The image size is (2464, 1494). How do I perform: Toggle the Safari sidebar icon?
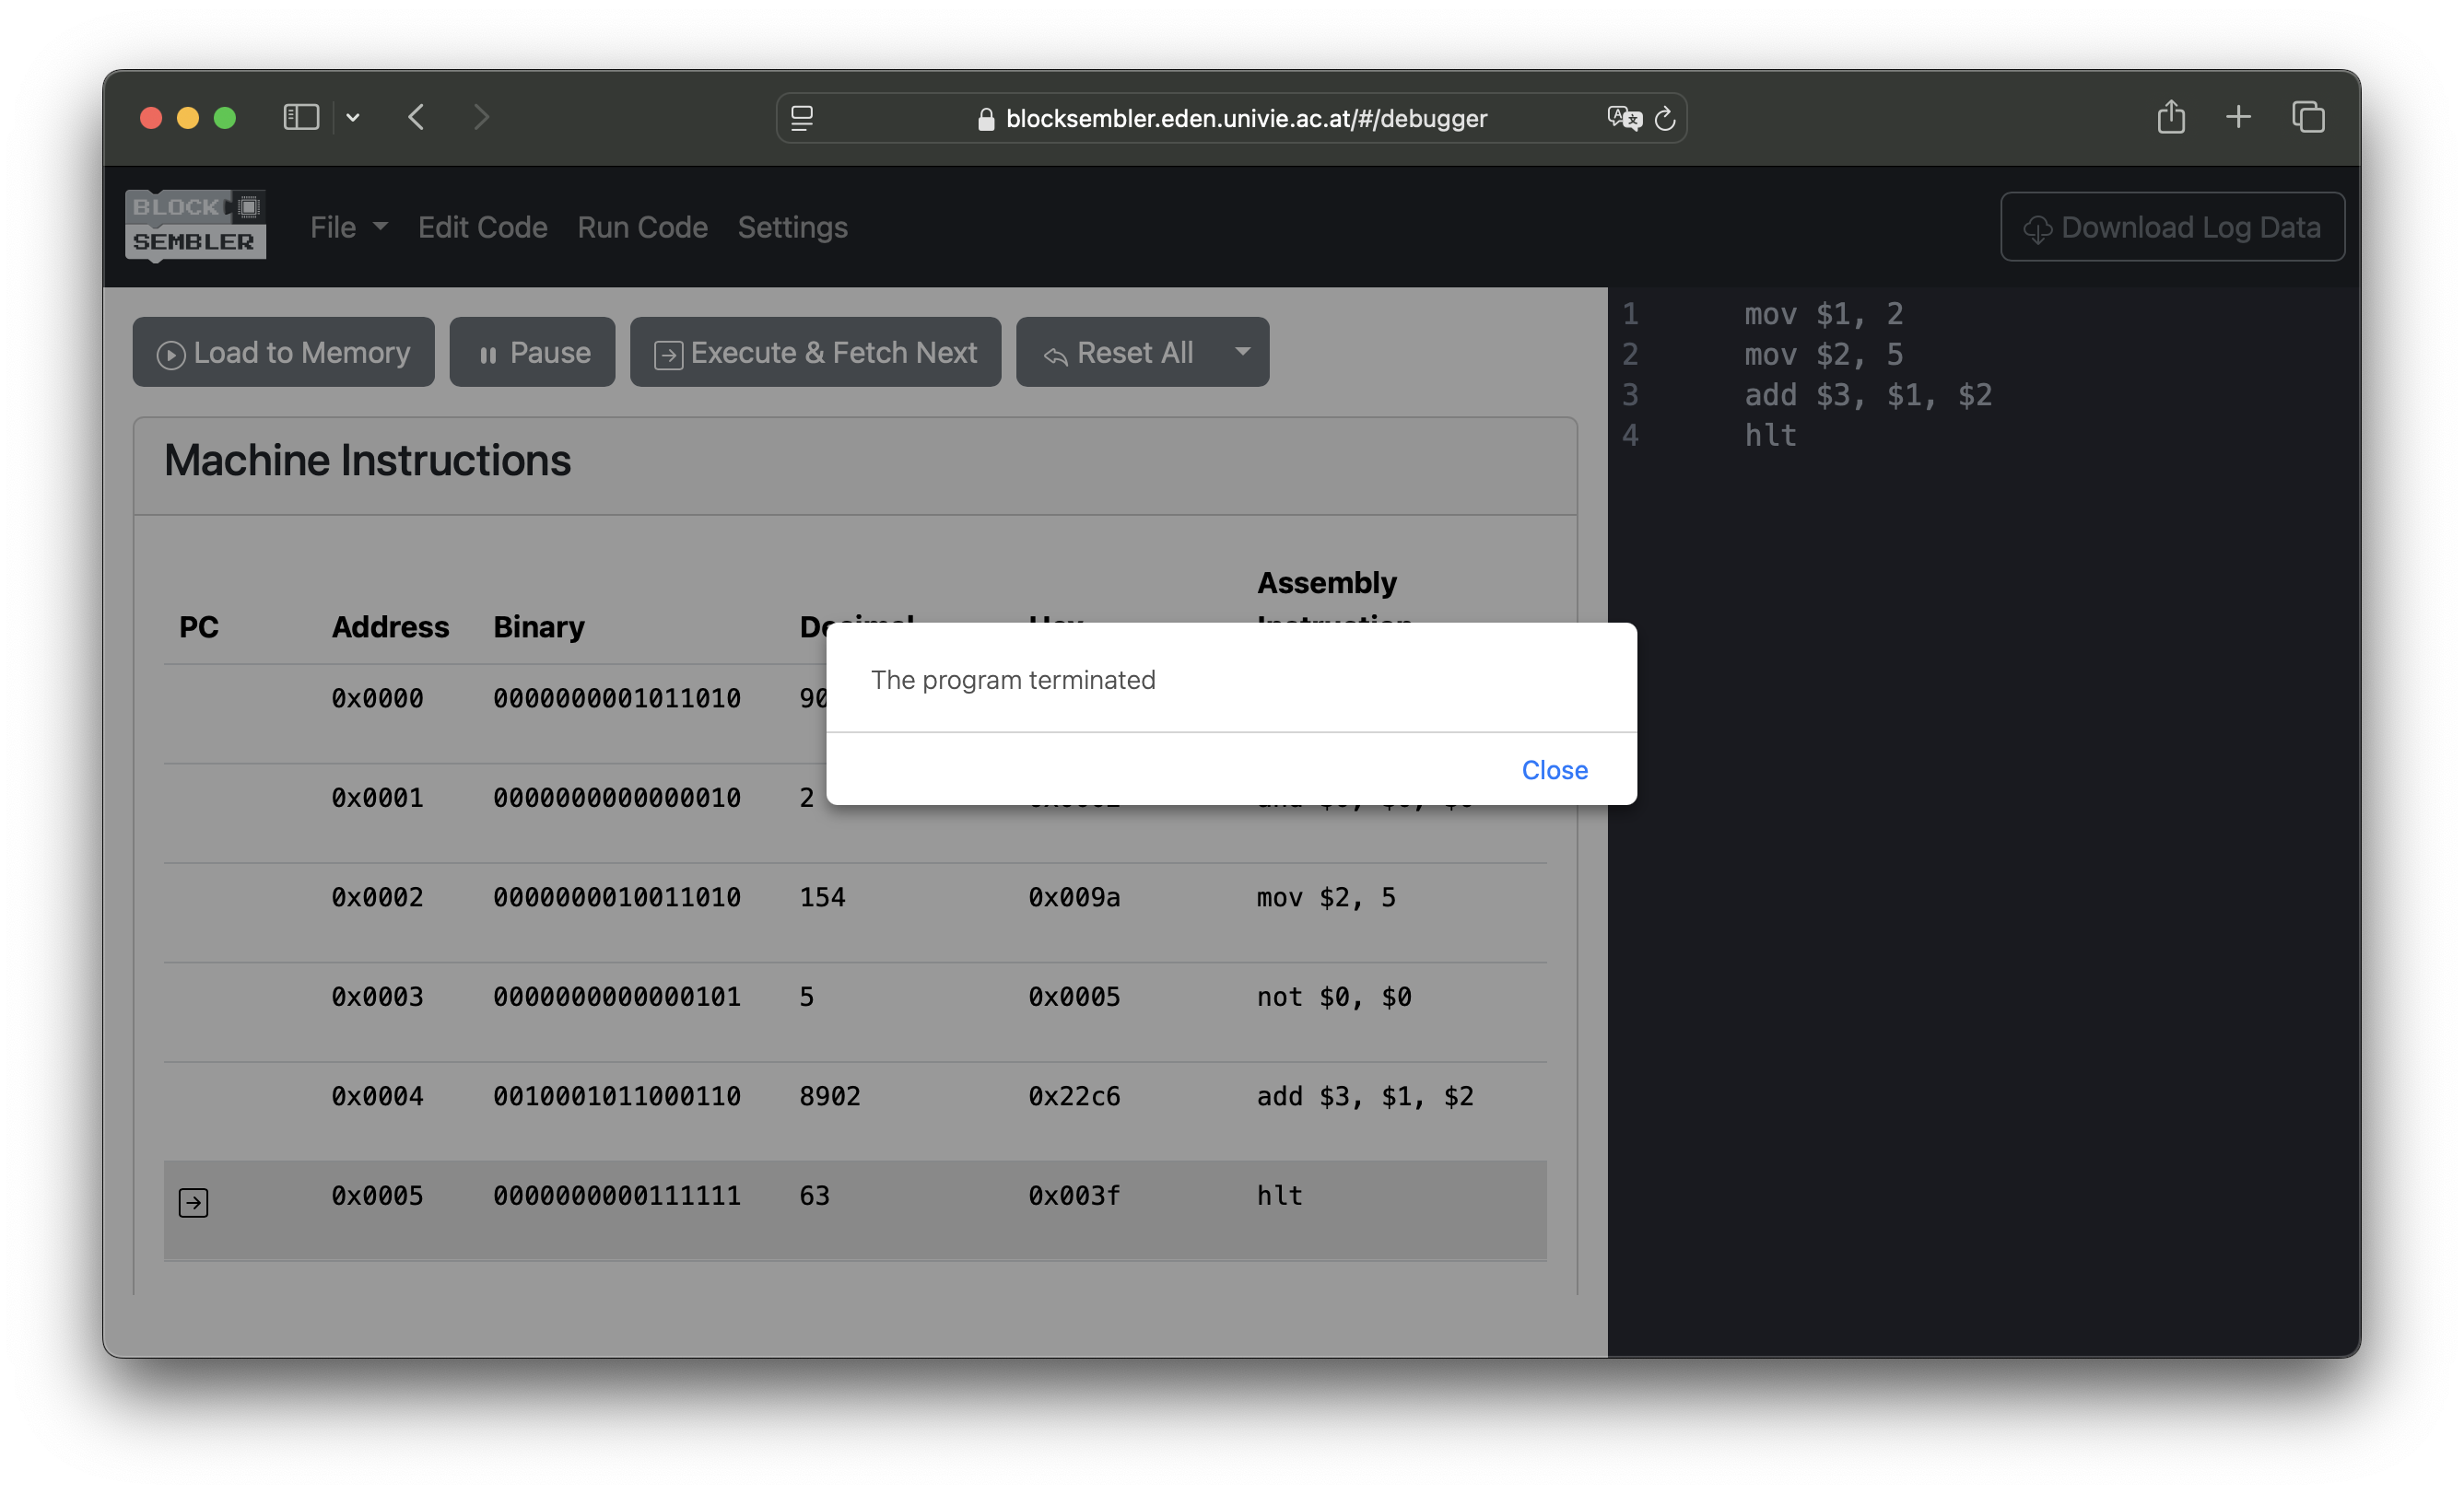click(301, 118)
